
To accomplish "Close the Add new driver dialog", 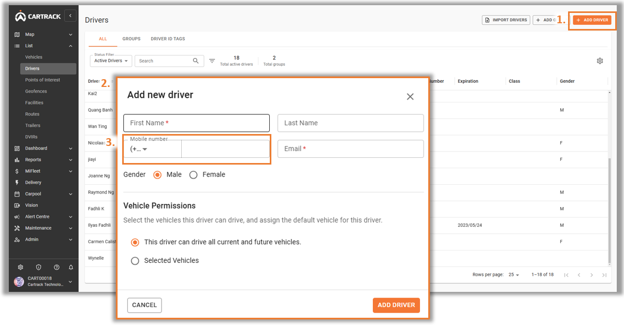I will 410,97.
